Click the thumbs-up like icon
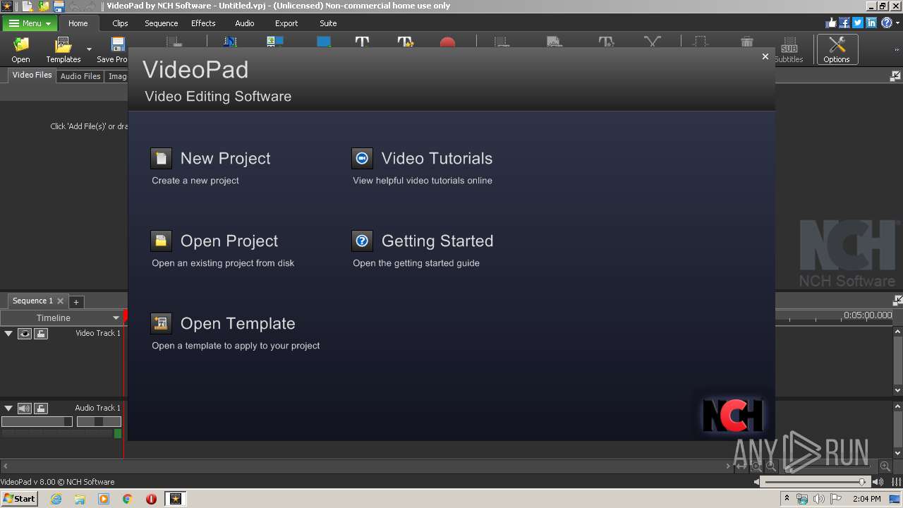This screenshot has height=508, width=903. point(831,23)
